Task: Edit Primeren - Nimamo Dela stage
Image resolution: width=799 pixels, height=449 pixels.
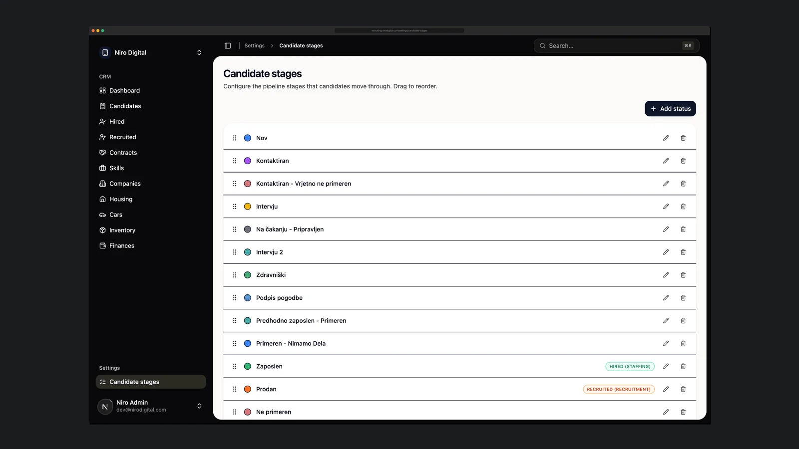Action: click(x=666, y=343)
